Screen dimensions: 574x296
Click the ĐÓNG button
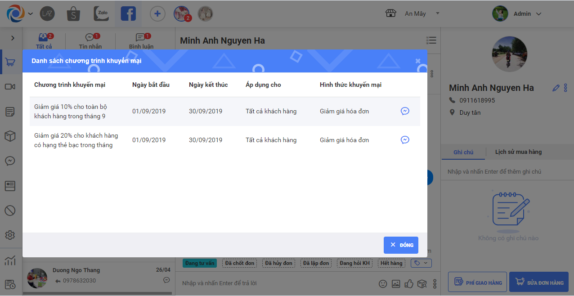pyautogui.click(x=401, y=245)
